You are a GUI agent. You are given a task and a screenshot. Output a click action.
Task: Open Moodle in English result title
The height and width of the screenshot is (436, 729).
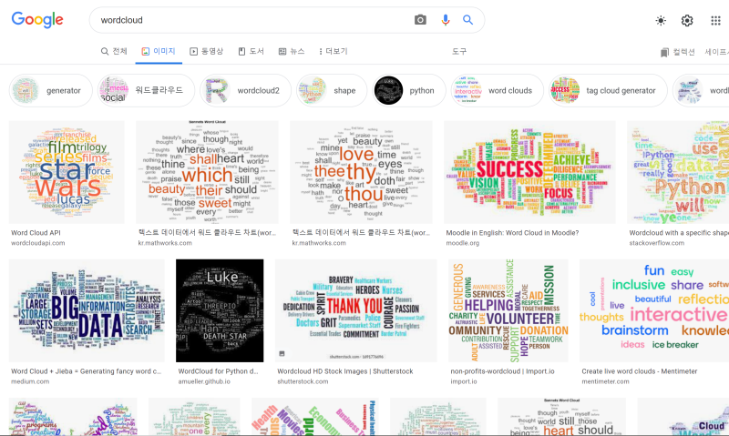pos(512,233)
